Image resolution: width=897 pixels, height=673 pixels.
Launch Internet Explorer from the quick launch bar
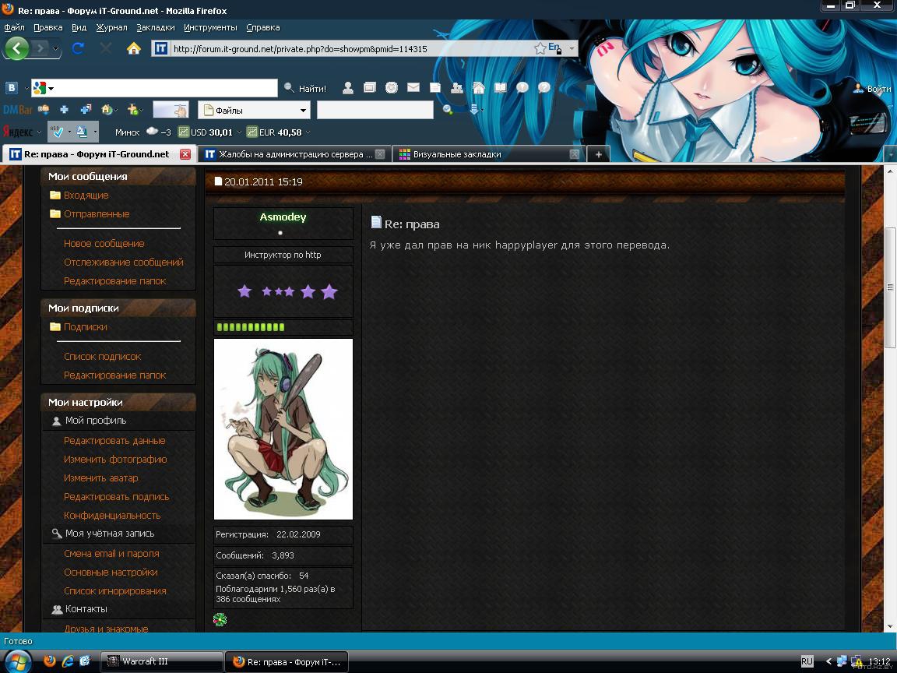pos(68,661)
